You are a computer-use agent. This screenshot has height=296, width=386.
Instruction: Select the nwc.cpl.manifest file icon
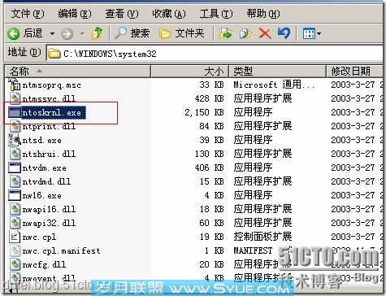[15, 250]
